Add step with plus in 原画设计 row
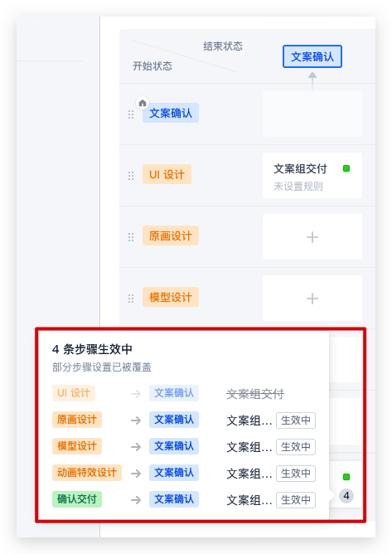This screenshot has width=392, height=554. [312, 236]
